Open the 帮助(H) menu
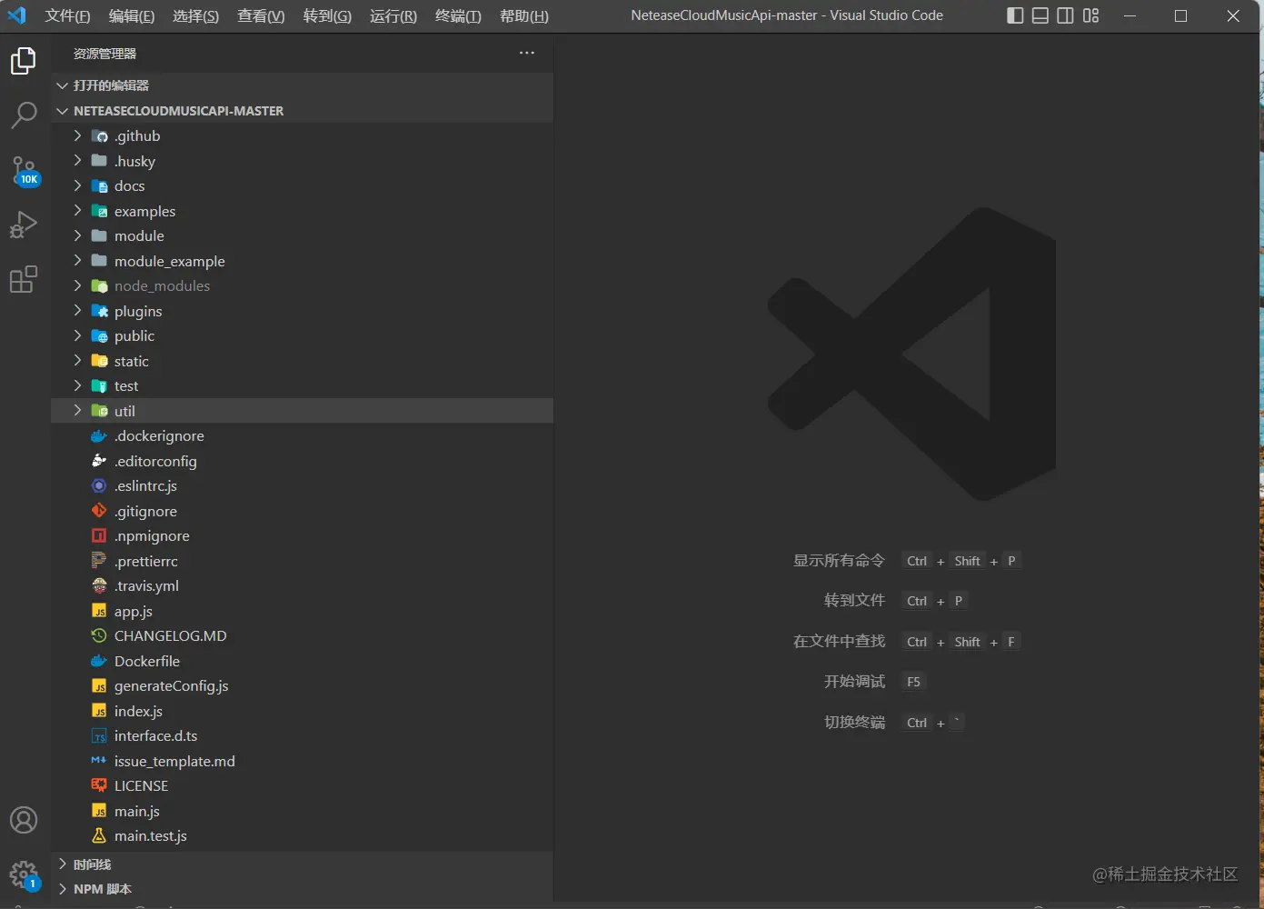This screenshot has width=1264, height=909. tap(524, 15)
